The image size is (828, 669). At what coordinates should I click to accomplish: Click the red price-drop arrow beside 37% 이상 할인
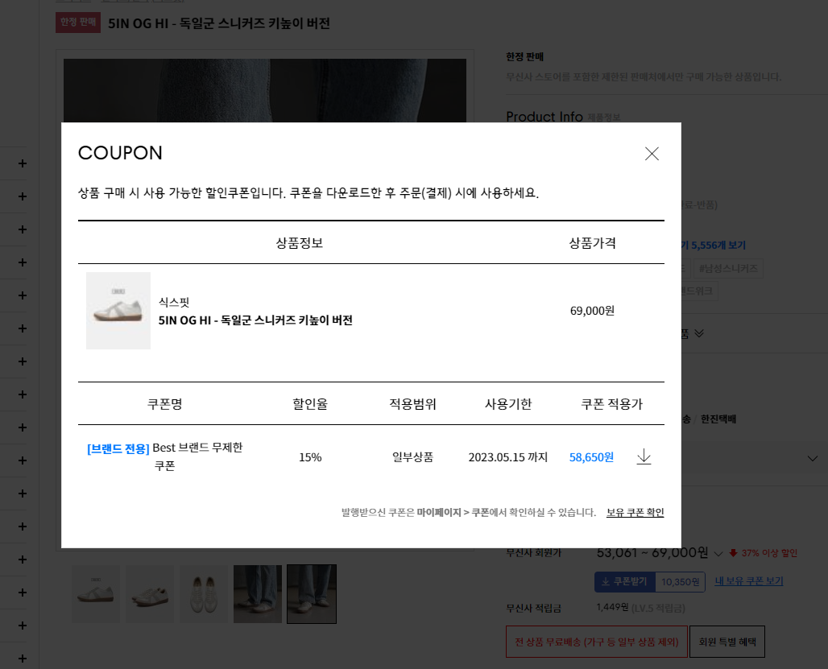[735, 553]
